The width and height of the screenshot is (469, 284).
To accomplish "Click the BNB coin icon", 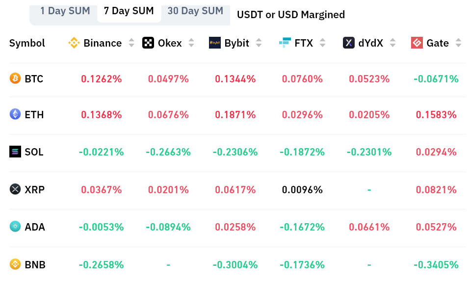I will [15, 264].
